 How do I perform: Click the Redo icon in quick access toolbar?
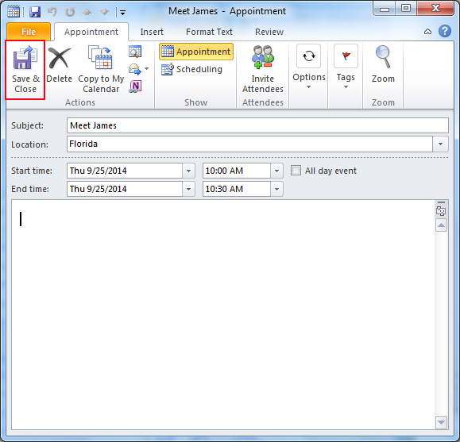click(70, 12)
